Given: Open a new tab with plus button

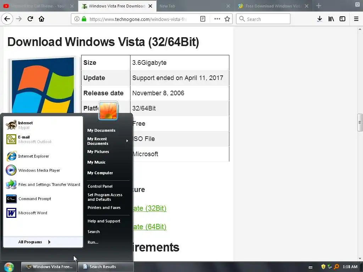Looking at the screenshot, I should pos(319,6).
